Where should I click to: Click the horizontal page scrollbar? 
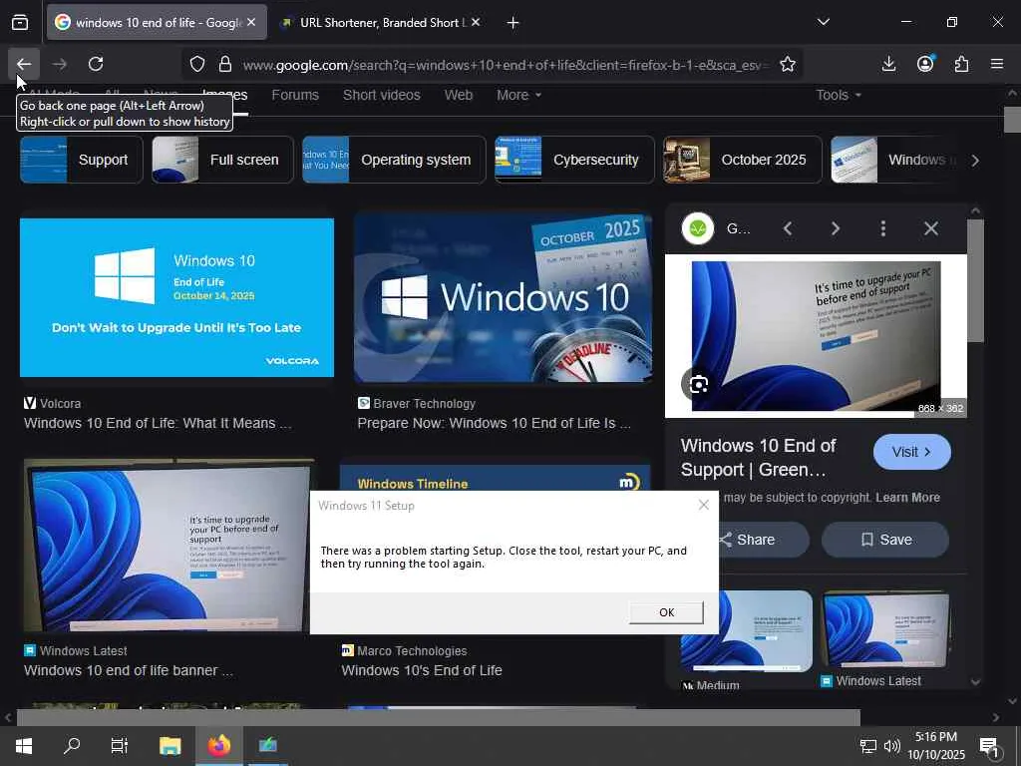439,717
